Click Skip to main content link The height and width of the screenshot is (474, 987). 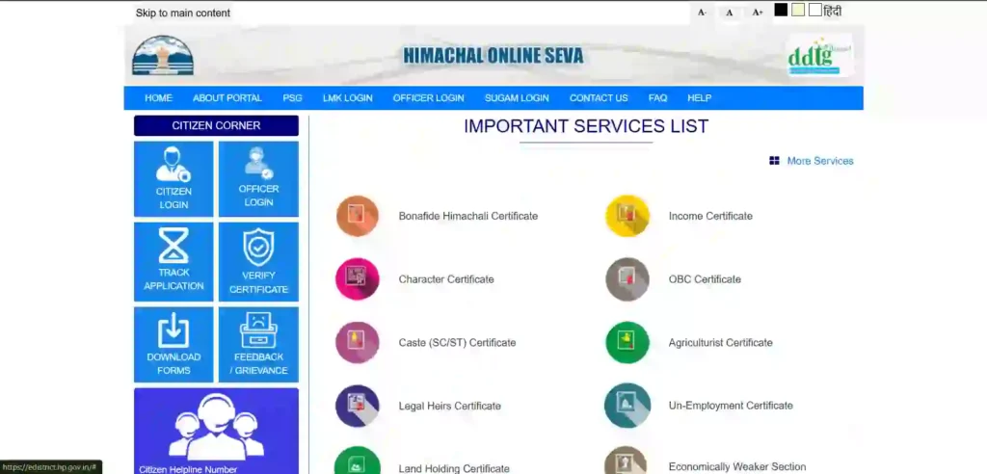(183, 13)
